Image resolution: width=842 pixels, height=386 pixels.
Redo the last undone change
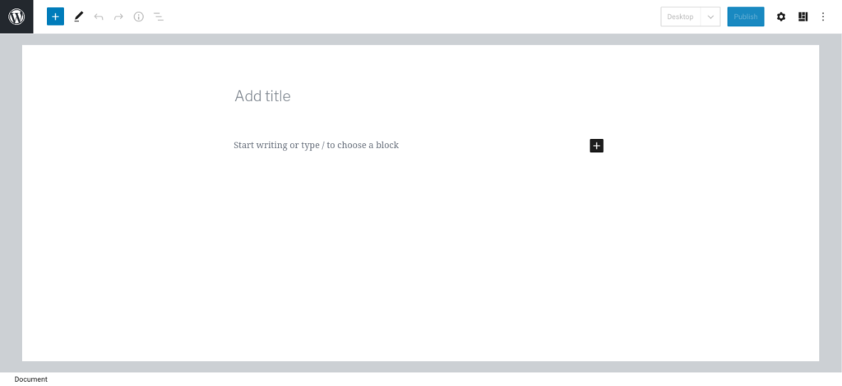coord(118,16)
